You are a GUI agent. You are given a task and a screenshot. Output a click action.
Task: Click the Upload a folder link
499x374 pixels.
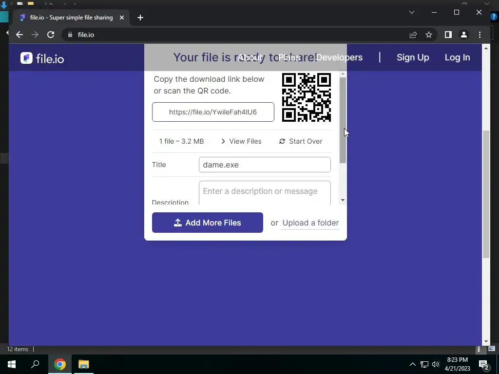tap(310, 223)
